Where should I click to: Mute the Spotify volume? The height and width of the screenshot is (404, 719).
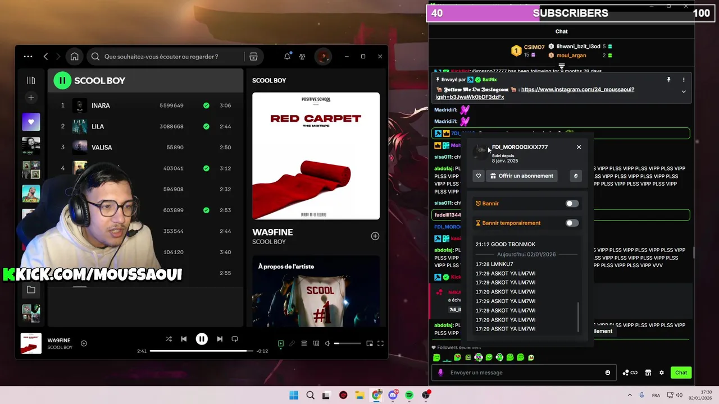327,343
